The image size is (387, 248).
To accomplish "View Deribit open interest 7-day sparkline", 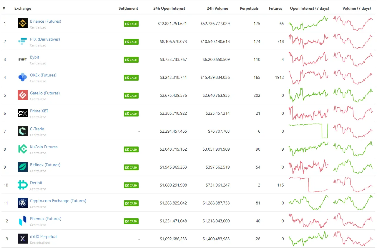I will point(308,185).
